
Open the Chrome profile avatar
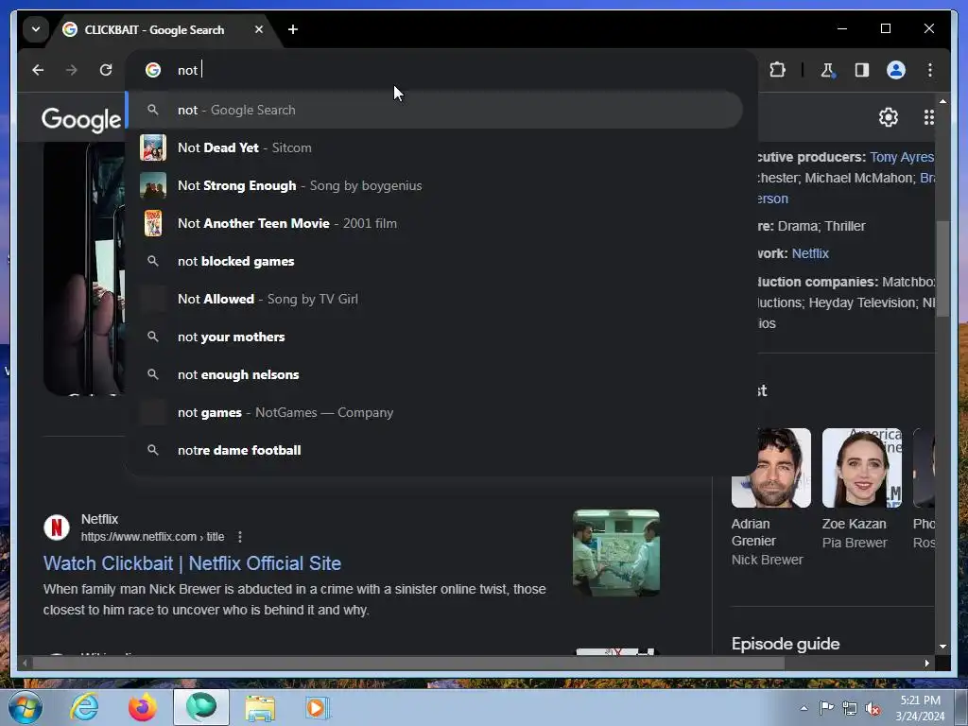point(896,70)
